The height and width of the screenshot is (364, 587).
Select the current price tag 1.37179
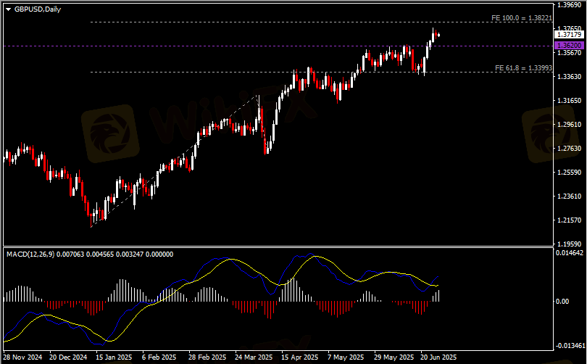click(570, 35)
